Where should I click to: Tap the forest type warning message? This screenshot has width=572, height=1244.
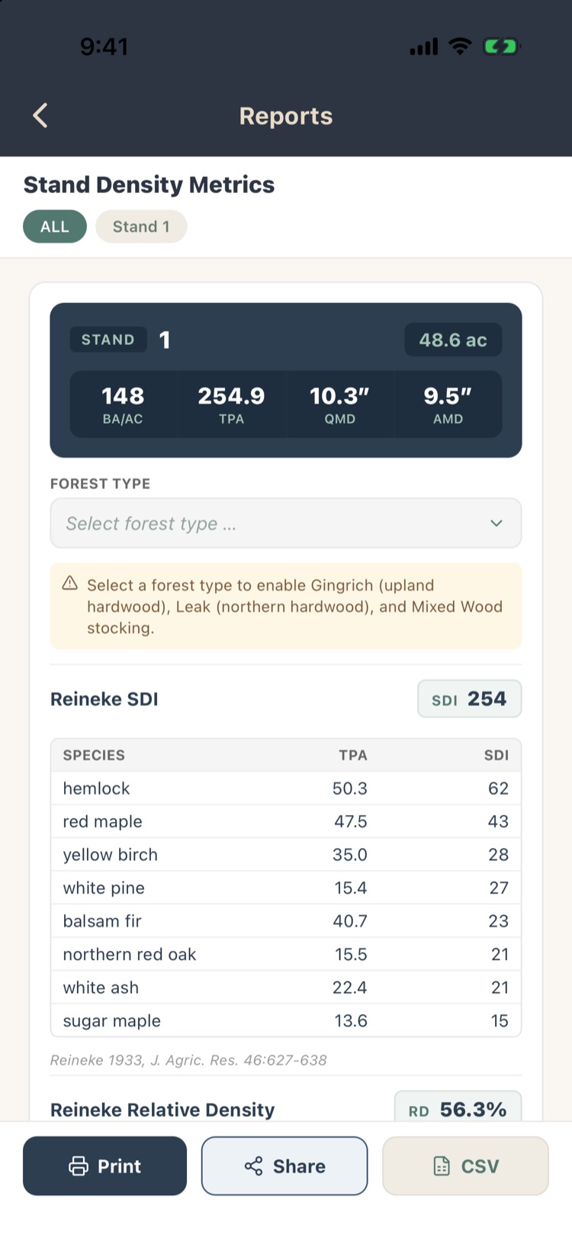click(x=286, y=606)
